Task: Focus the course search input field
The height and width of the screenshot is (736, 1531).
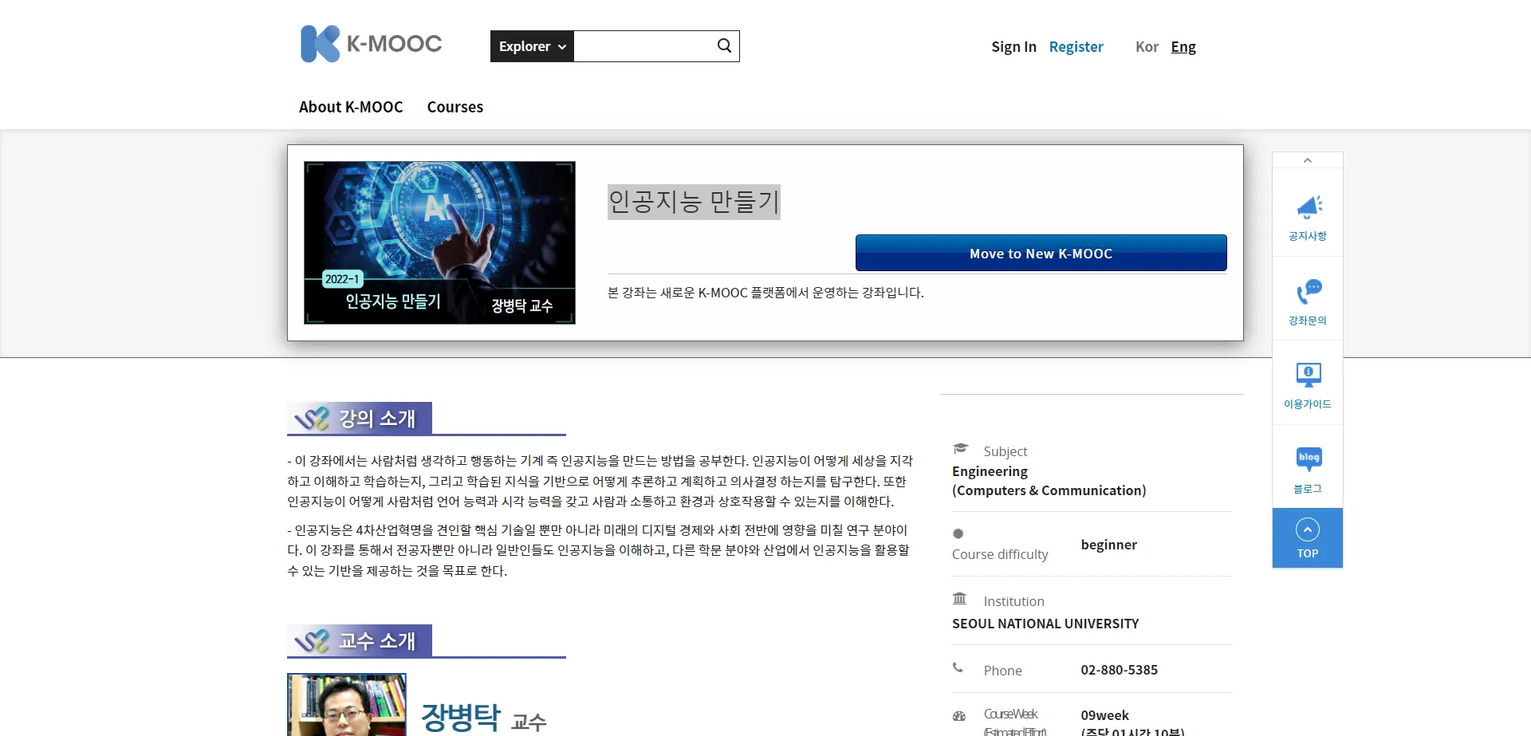Action: click(x=643, y=46)
